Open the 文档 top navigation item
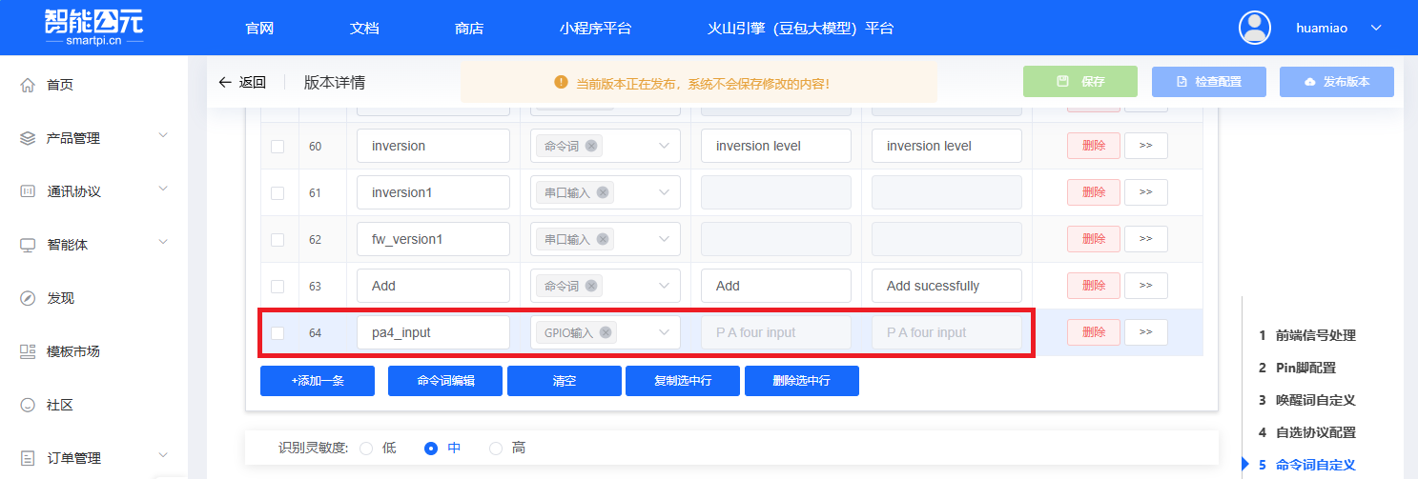The height and width of the screenshot is (479, 1418). tap(364, 28)
